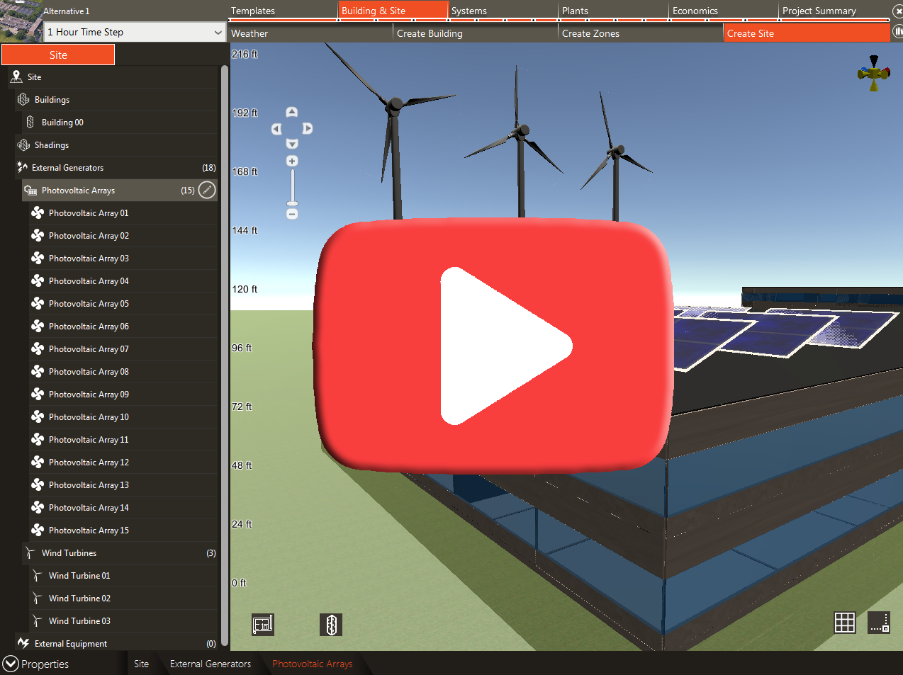Toggle the grid display icon
The image size is (903, 675).
coord(845,623)
